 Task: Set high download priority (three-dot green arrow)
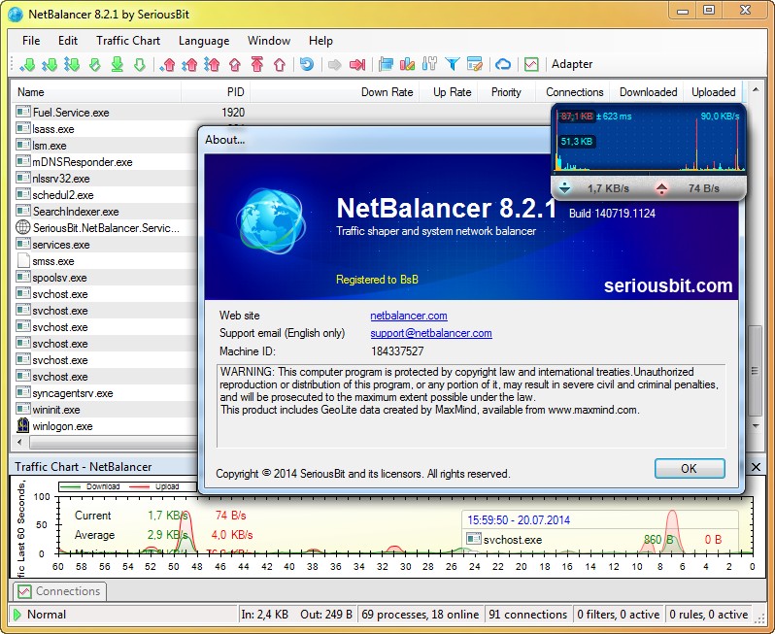[72, 64]
